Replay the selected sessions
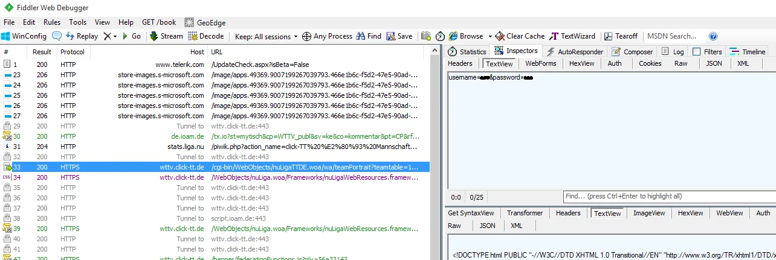Image resolution: width=776 pixels, height=260 pixels. tap(82, 36)
